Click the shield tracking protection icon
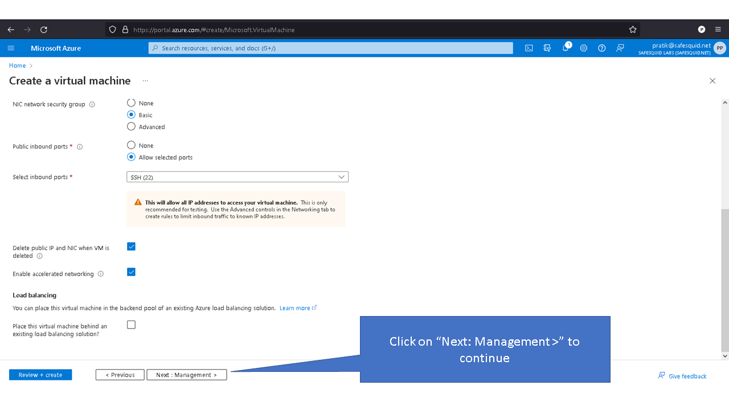Screen dimensions: 729x410 tap(112, 30)
